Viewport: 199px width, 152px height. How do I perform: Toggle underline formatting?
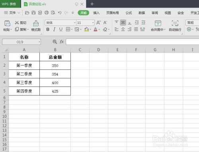[x=61, y=29]
